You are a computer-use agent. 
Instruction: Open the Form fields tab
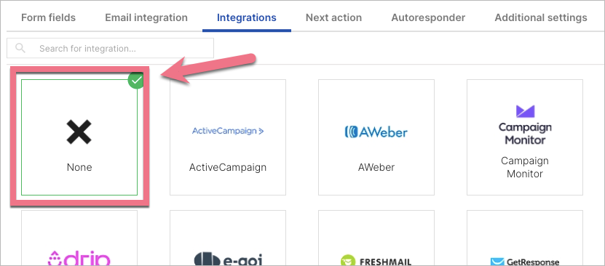pyautogui.click(x=48, y=17)
